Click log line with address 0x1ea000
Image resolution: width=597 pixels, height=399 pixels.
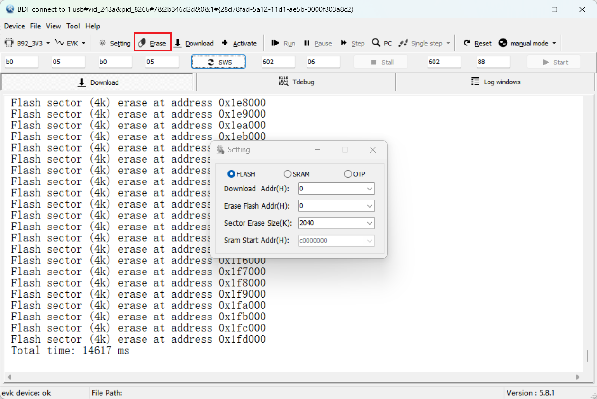(138, 125)
